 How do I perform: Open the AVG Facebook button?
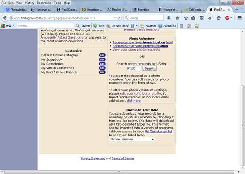point(167,26)
